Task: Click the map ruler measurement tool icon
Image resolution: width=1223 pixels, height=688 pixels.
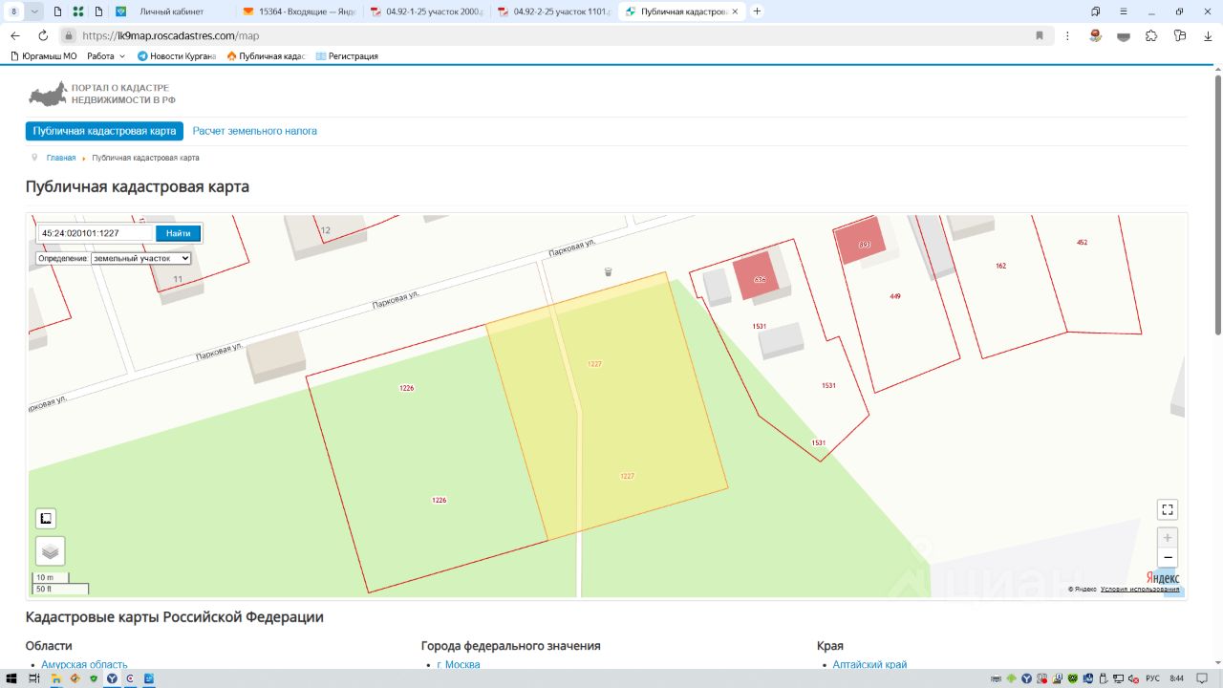Action: point(46,519)
